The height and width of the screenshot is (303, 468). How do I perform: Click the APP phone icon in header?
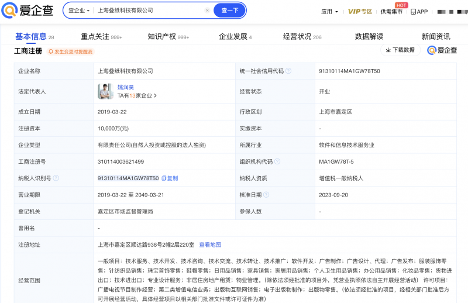(x=414, y=12)
